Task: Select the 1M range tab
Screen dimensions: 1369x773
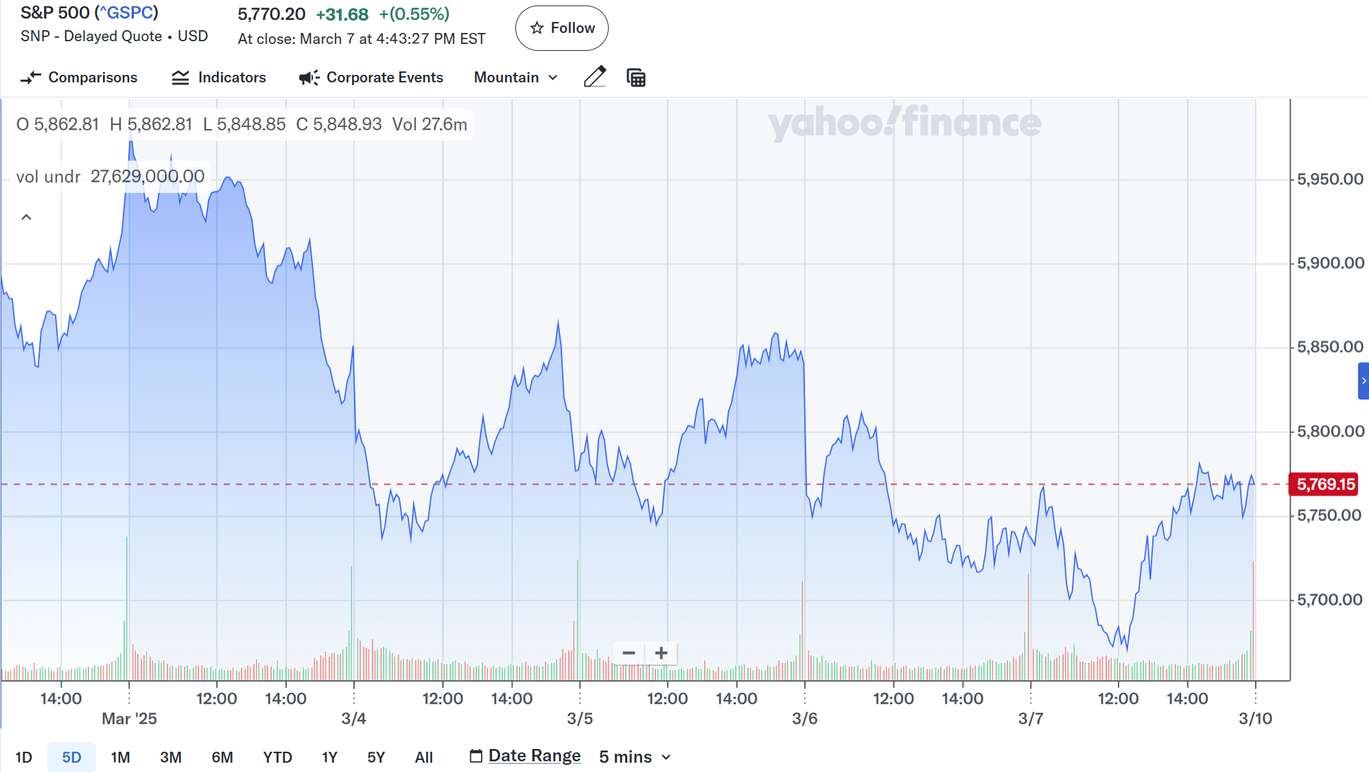Action: 120,757
